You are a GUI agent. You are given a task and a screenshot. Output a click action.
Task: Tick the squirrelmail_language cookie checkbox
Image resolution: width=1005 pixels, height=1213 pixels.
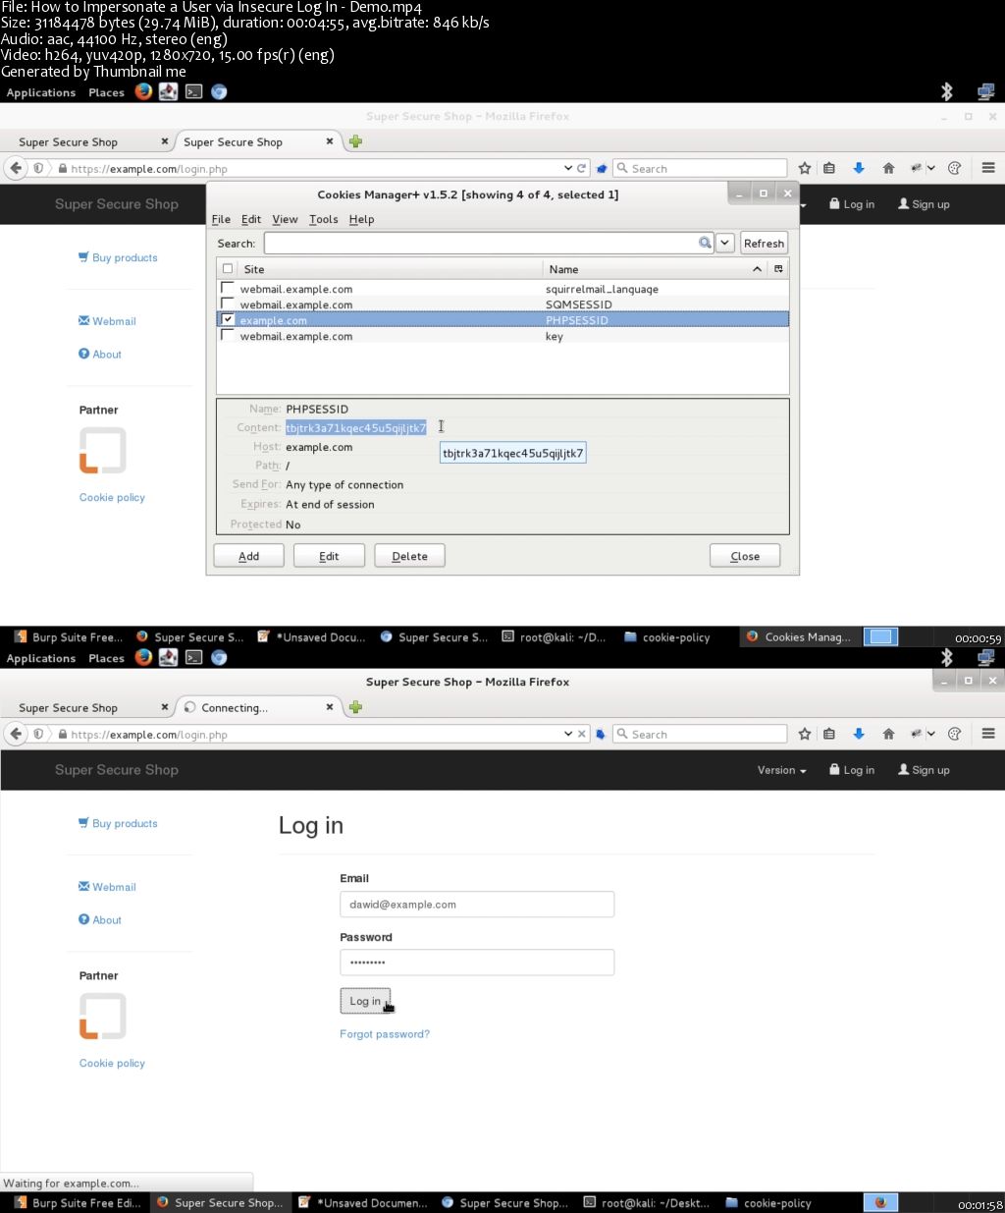coord(228,288)
